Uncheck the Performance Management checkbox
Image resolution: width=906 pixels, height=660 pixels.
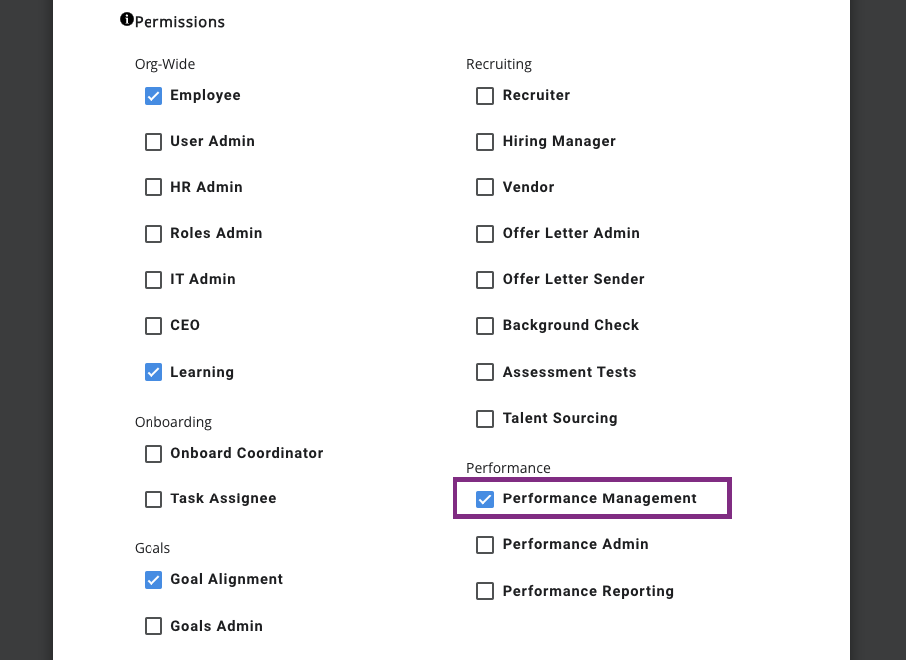485,499
